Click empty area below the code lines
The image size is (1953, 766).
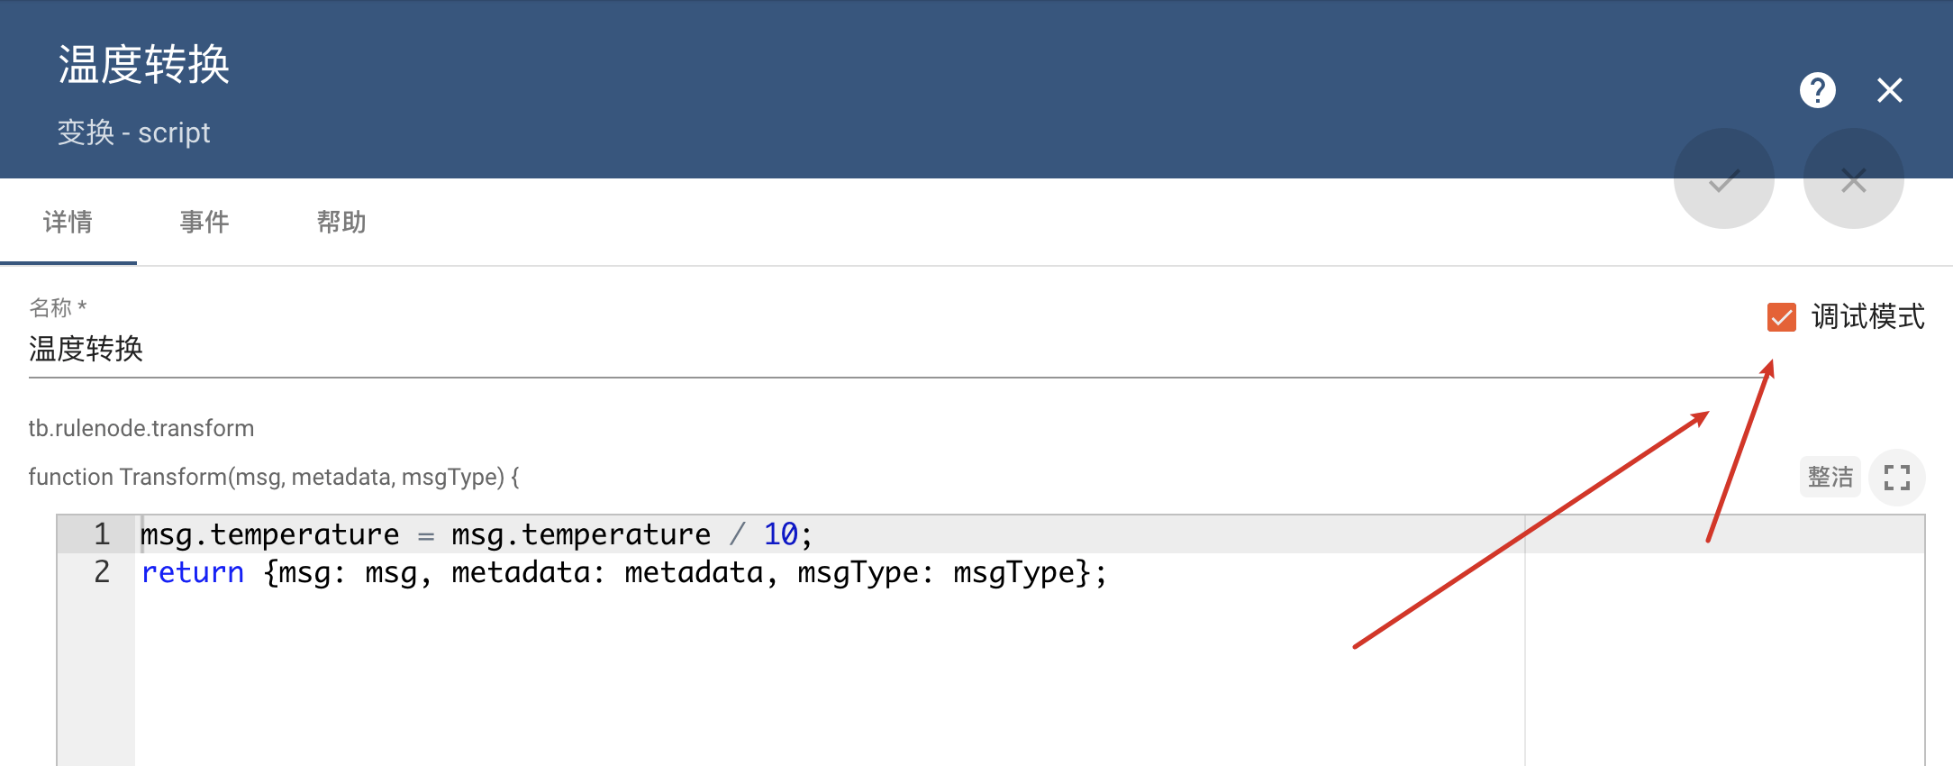[721, 685]
